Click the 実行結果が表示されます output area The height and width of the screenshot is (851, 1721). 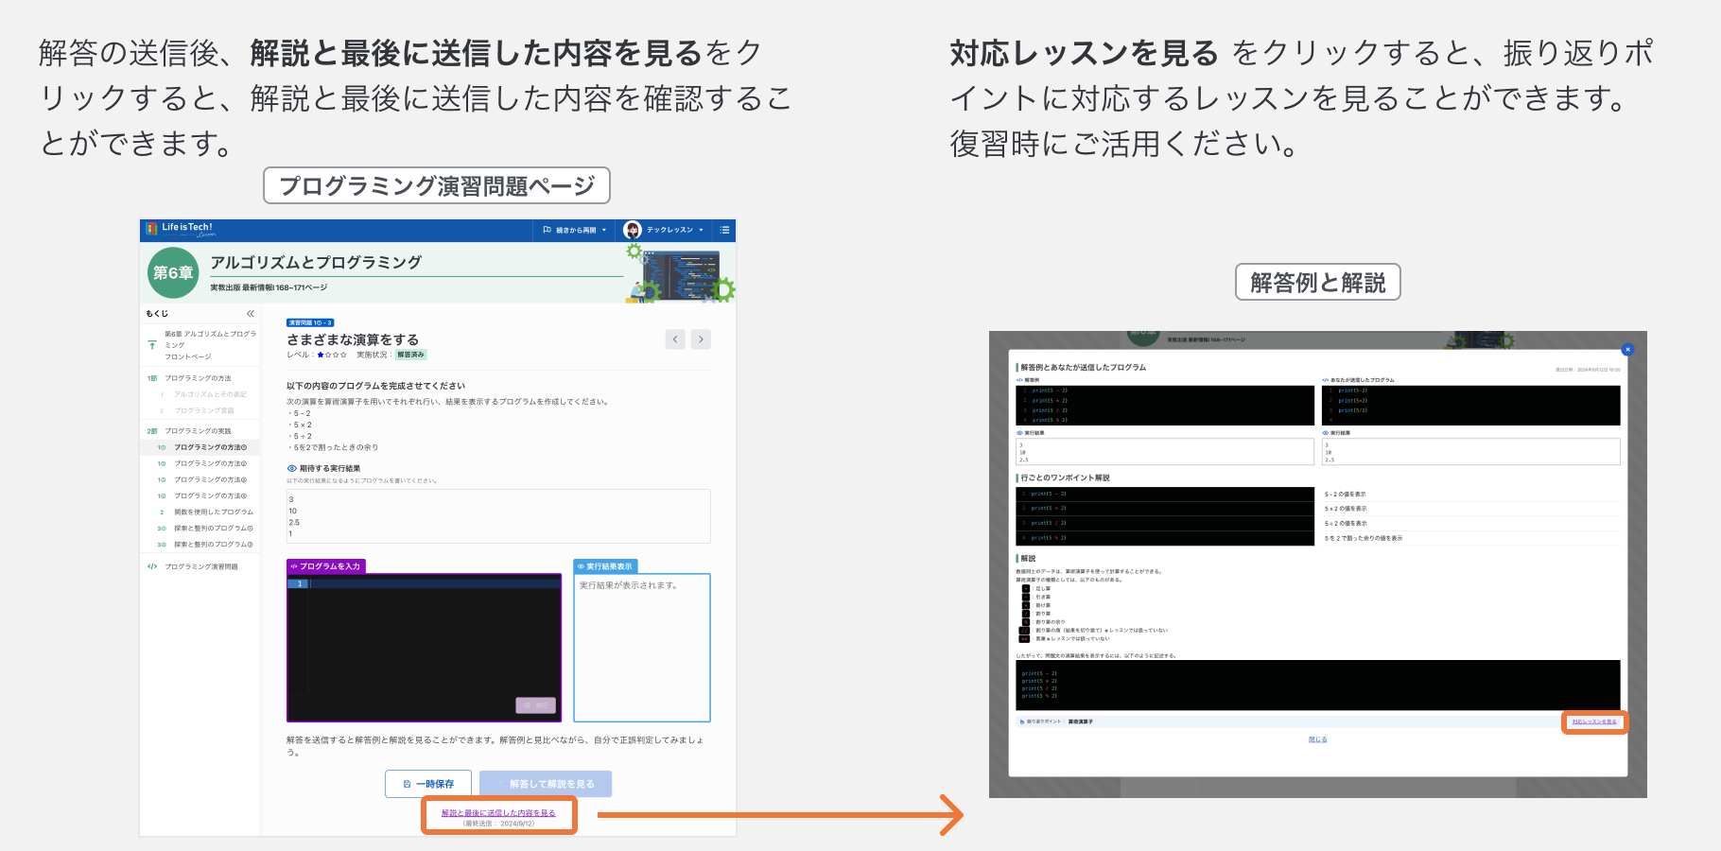[x=642, y=648]
